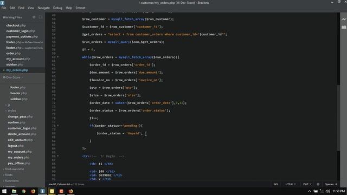Open first Firefox icon in taskbar

(33, 191)
